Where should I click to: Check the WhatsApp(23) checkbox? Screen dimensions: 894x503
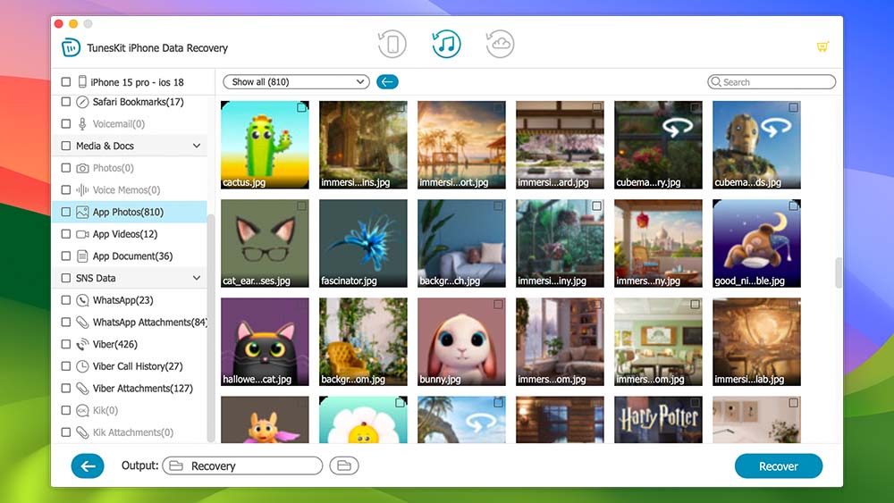coord(66,300)
